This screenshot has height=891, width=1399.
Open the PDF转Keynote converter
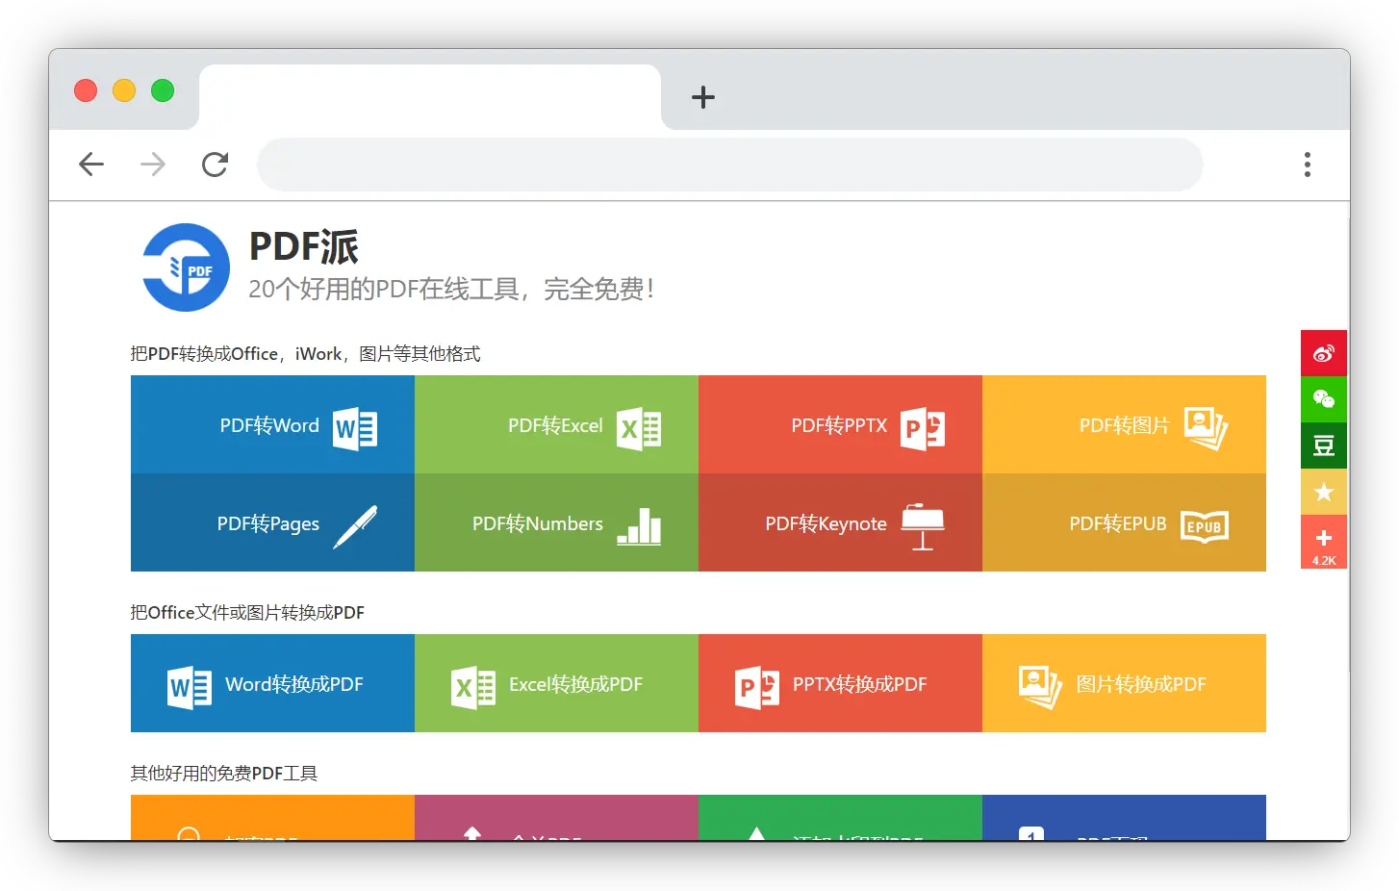coord(840,522)
